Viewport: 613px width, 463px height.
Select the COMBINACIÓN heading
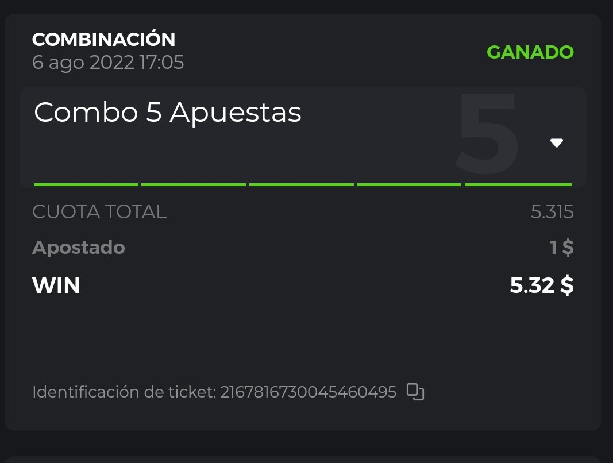pos(104,40)
